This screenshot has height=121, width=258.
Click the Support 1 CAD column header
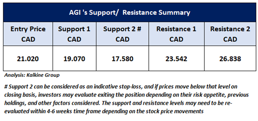[x=74, y=34]
